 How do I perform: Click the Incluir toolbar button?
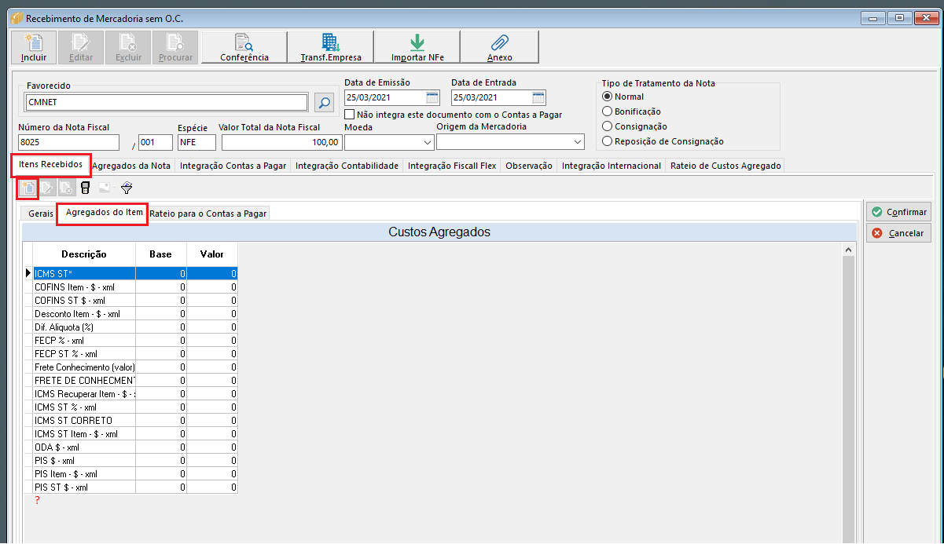34,47
